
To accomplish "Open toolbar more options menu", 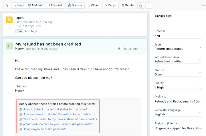I will (149, 5).
